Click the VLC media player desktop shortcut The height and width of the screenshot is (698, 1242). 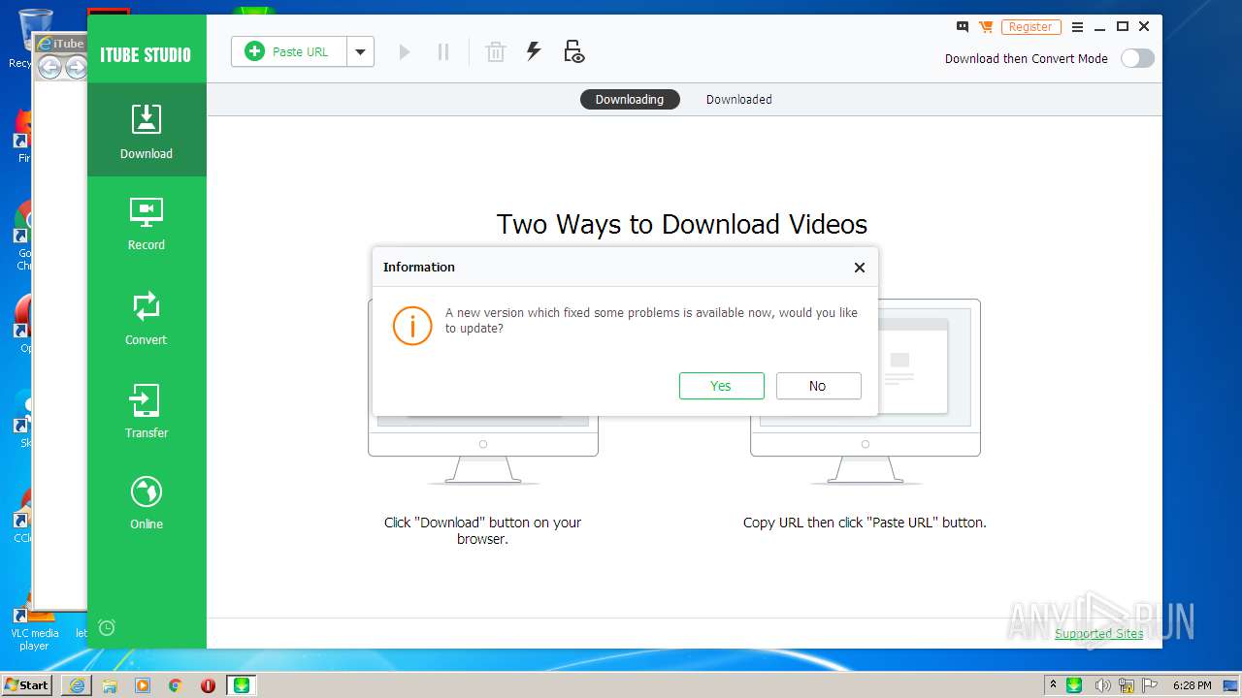[x=34, y=622]
